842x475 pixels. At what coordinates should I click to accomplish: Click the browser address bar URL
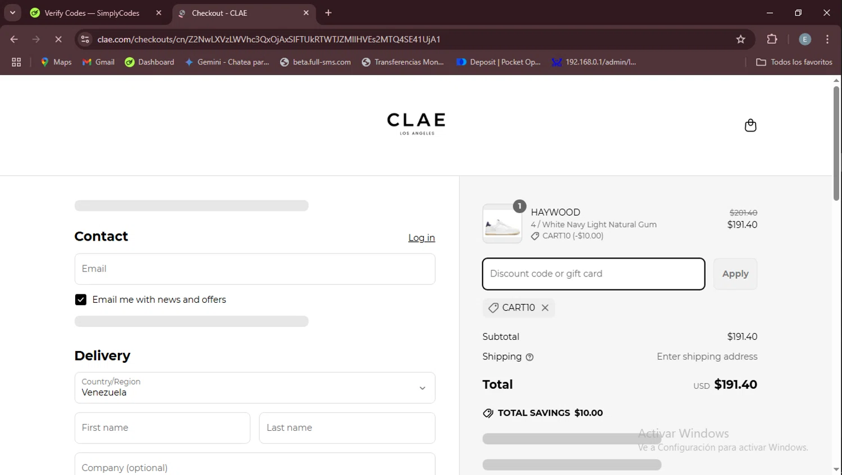click(269, 39)
